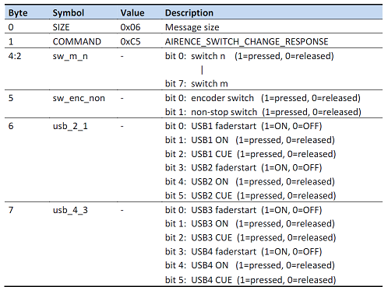Click the USB3 ON bit line
Screen dimensions: 388x287
pyautogui.click(x=250, y=224)
